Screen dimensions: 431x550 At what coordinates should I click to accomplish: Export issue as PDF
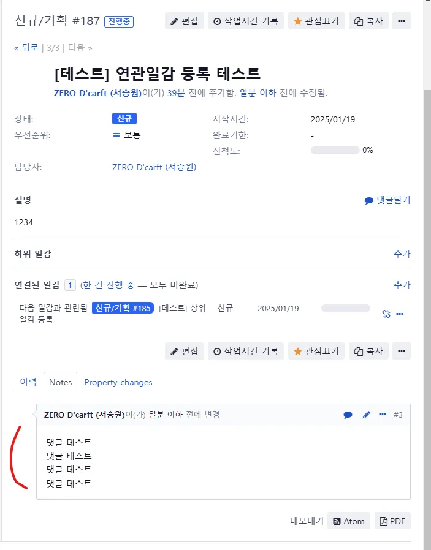(x=392, y=521)
